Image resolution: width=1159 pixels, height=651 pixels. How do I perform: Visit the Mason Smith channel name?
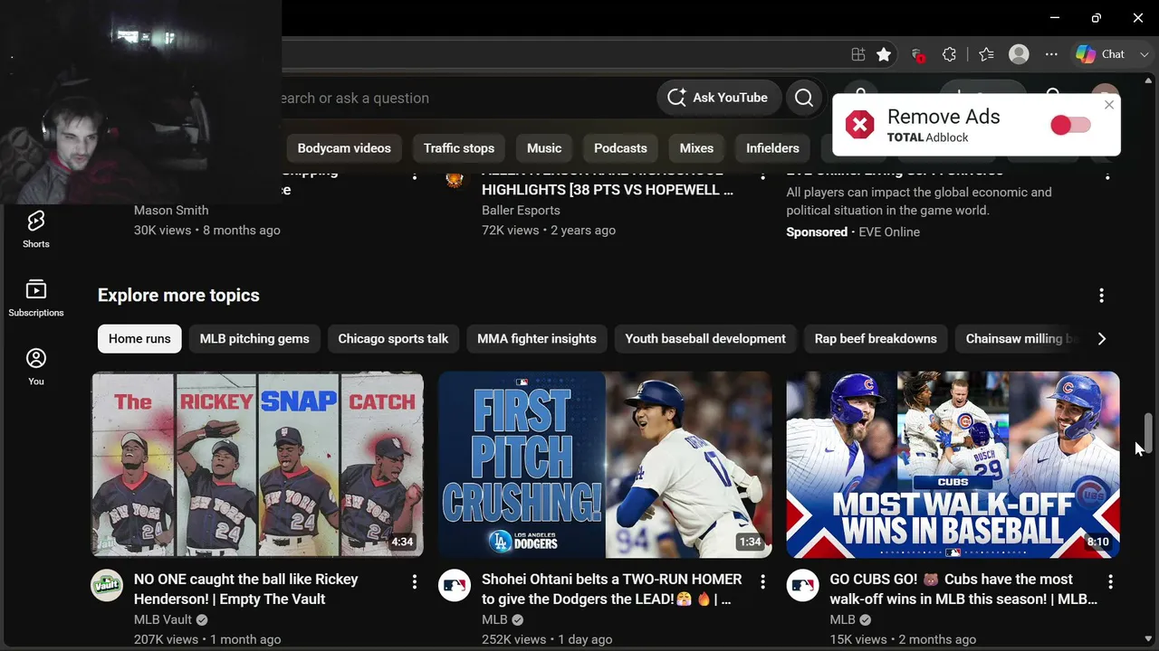coord(171,210)
